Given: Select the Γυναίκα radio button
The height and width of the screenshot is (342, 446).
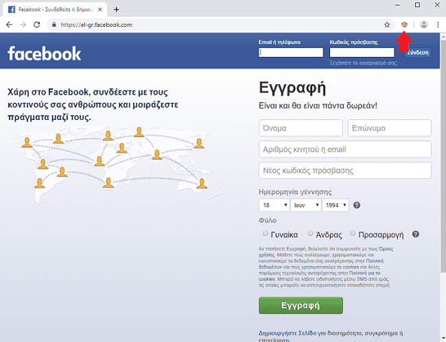Looking at the screenshot, I should pos(266,233).
